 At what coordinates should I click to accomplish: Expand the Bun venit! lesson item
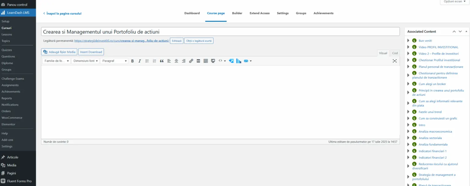coord(408,41)
